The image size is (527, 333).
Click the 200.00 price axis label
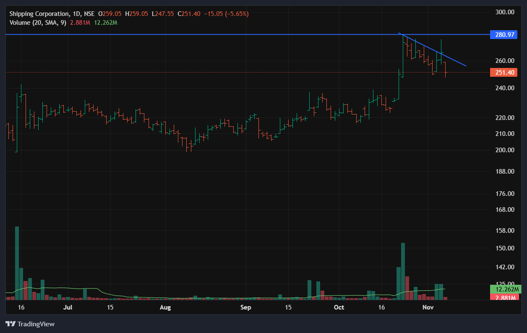pos(504,150)
